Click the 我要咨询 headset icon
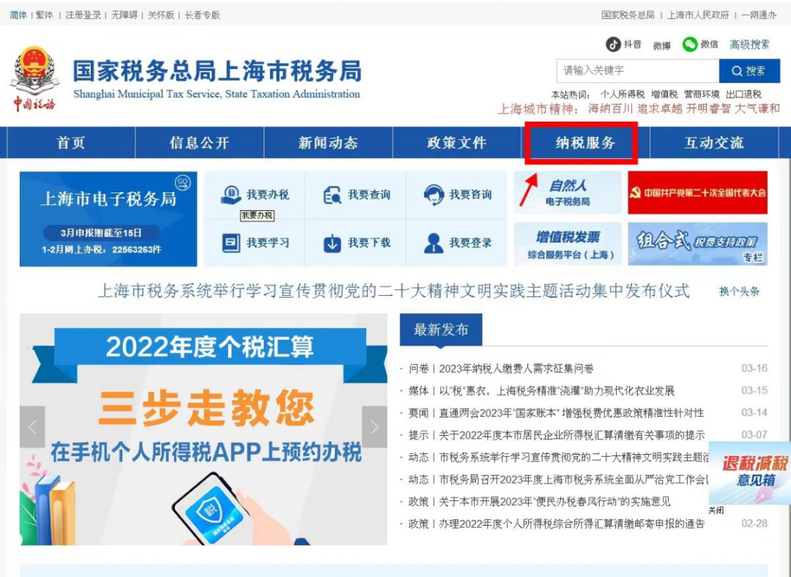Viewport: 791px width, 577px height. pos(434,195)
